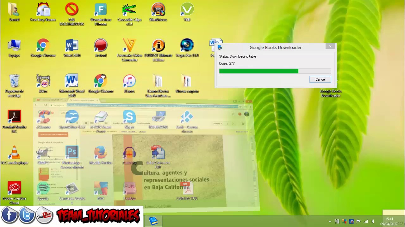The image size is (405, 227).
Task: Open the volume speaker tray icon
Action: (x=373, y=222)
